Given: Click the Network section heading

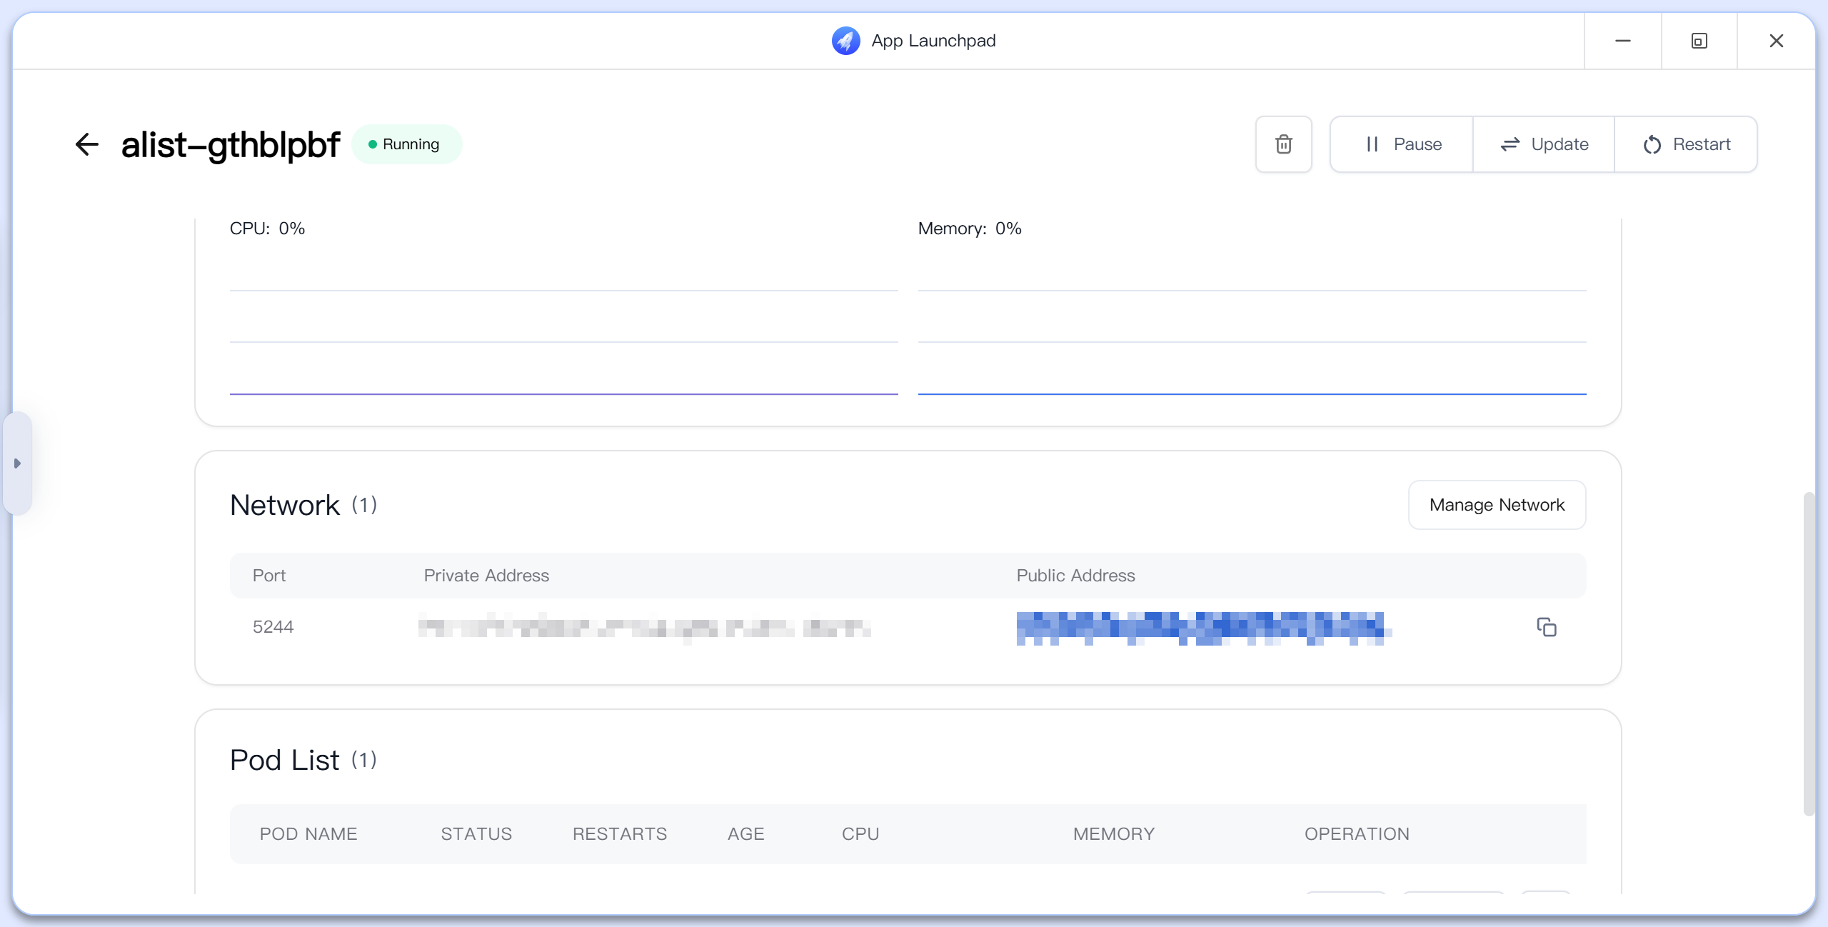Looking at the screenshot, I should 284,505.
